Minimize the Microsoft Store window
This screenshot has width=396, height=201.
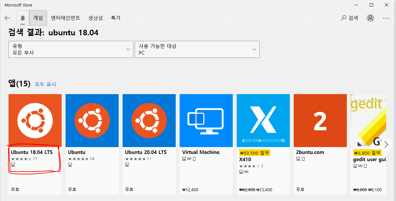(x=356, y=5)
